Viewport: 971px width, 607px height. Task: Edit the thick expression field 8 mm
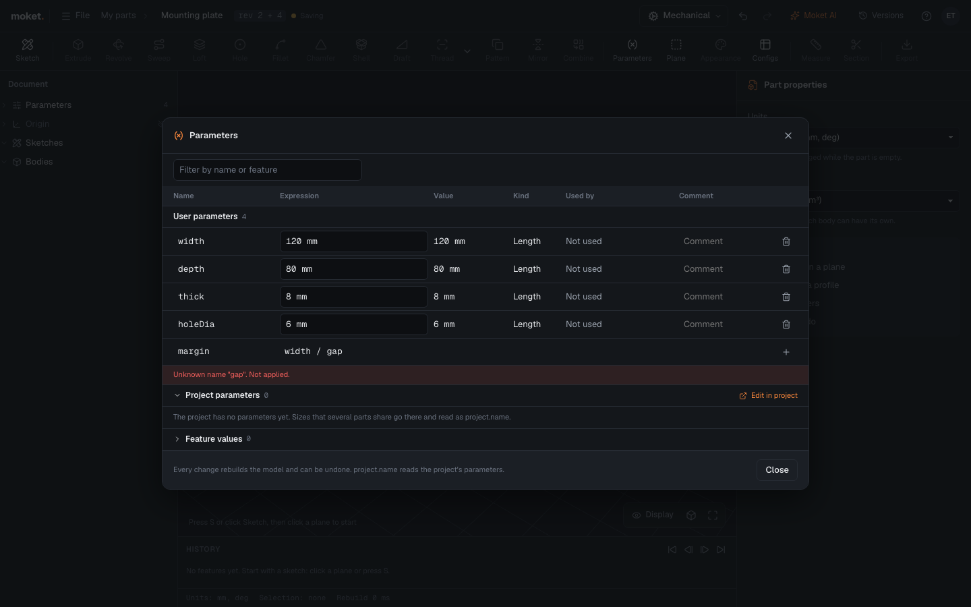pos(354,297)
